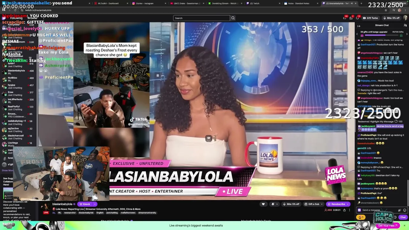Select the justchatting tag

click(x=112, y=213)
